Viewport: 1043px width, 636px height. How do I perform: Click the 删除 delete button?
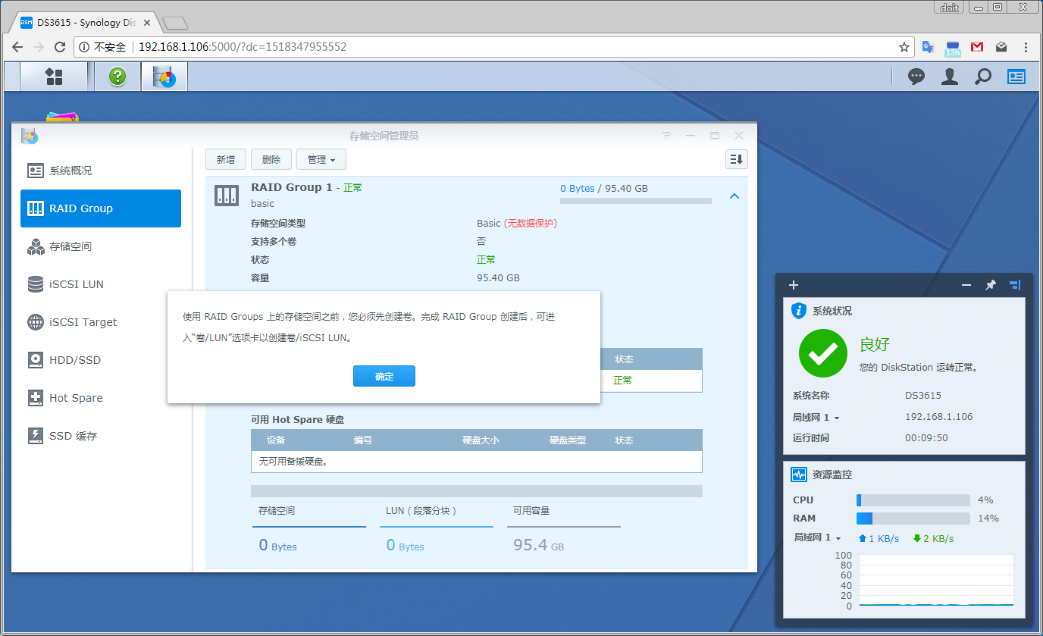point(271,159)
